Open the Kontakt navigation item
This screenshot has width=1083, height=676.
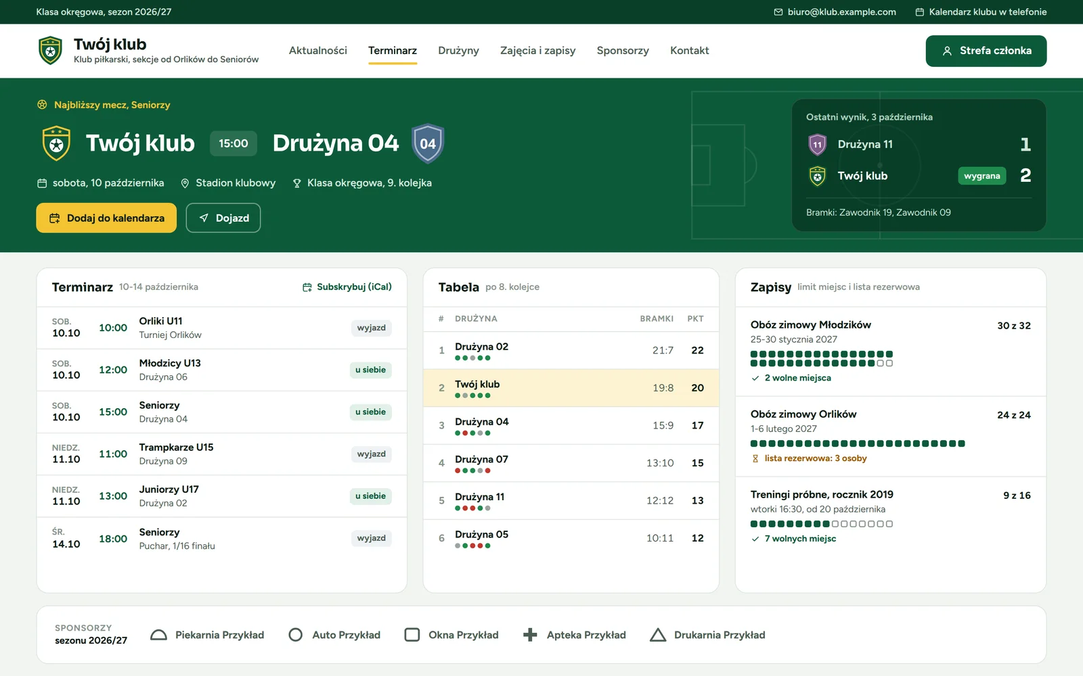(x=690, y=51)
